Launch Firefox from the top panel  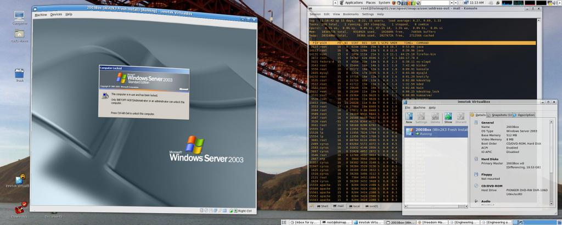394,3
